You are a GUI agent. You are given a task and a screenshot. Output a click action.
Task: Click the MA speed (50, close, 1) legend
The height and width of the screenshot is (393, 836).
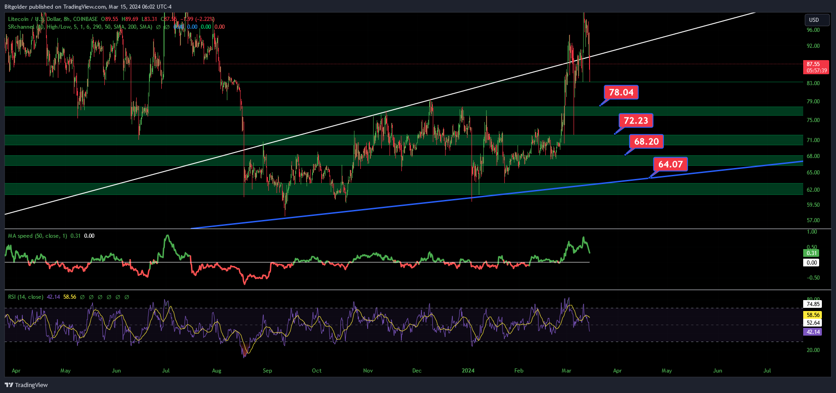point(37,236)
